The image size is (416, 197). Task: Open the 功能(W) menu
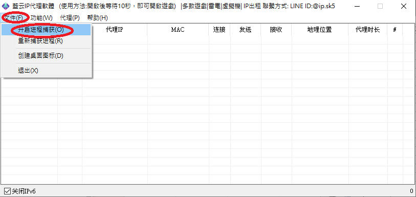coord(41,18)
